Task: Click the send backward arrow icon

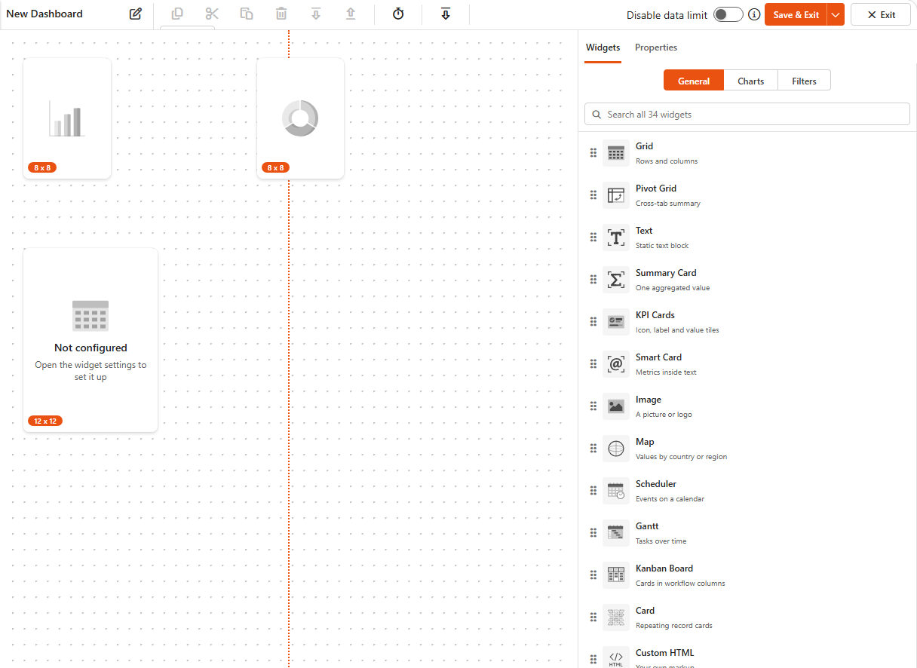Action: pyautogui.click(x=316, y=14)
